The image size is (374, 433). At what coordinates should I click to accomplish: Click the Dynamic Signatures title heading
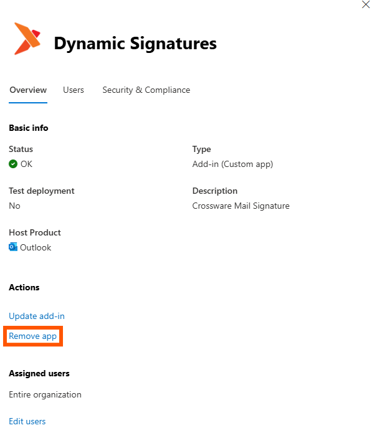(135, 44)
